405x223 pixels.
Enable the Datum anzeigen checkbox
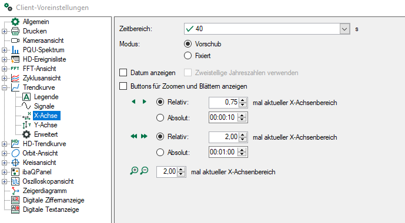[x=123, y=73]
